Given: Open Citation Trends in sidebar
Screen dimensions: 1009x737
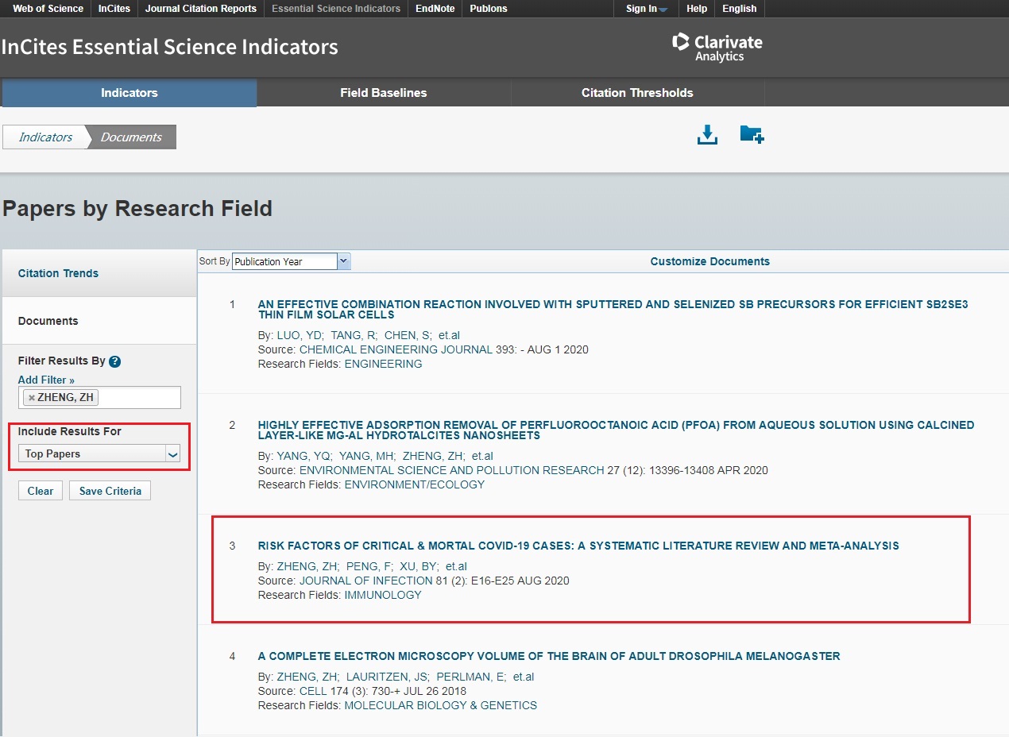Looking at the screenshot, I should click(59, 273).
